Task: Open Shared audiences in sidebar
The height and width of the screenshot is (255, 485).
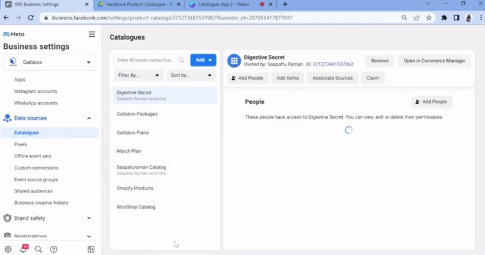Action: [33, 191]
